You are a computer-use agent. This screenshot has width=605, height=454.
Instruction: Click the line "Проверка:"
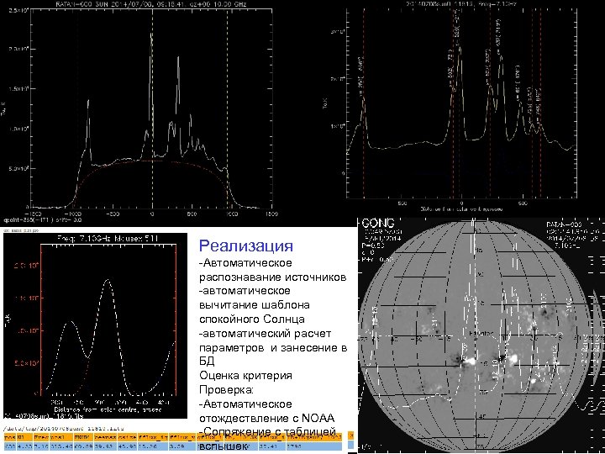[226, 389]
